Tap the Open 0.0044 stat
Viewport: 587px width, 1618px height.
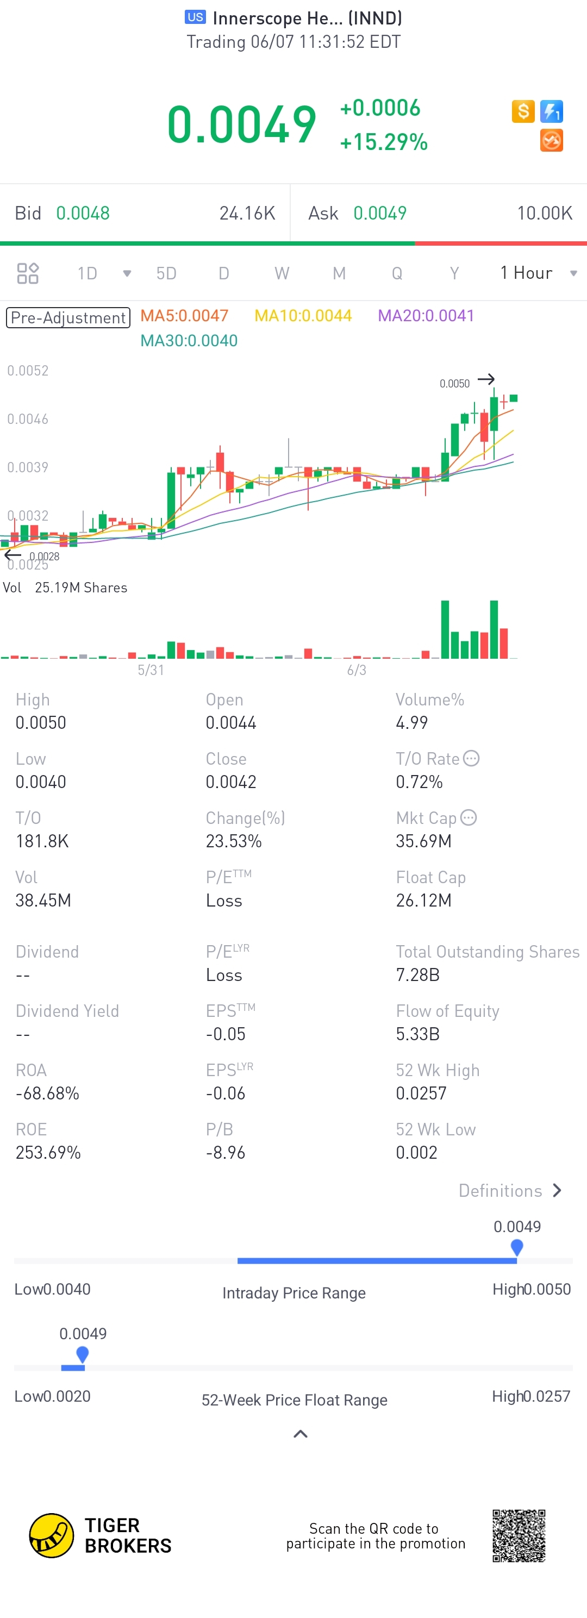click(x=231, y=711)
